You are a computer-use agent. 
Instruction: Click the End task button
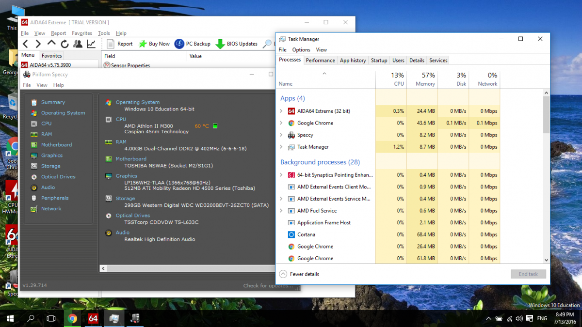[x=528, y=274]
